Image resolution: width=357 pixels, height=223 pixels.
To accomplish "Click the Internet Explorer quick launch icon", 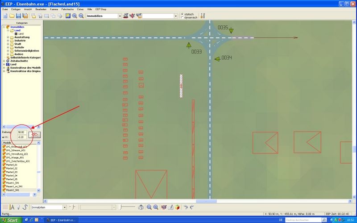I will [x=31, y=220].
